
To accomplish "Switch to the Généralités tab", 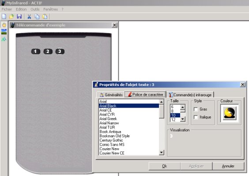I will [x=111, y=95].
